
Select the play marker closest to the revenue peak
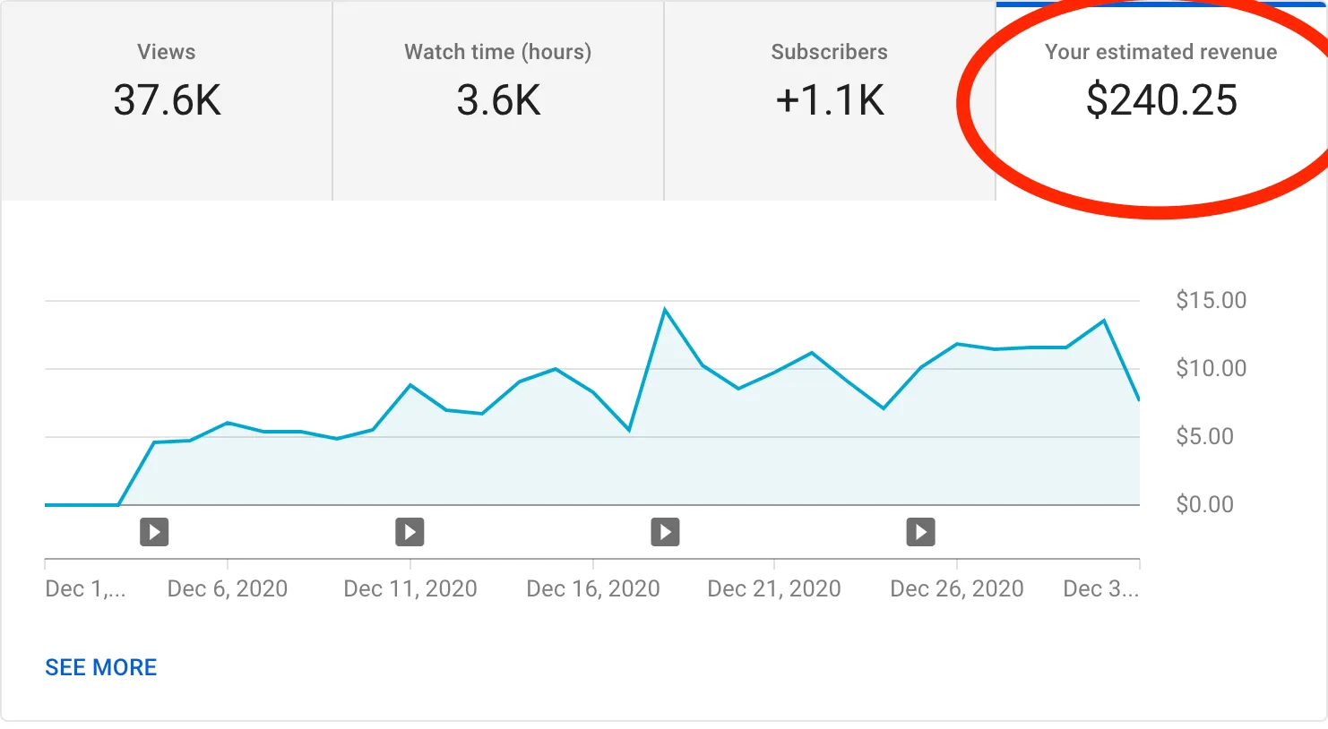665,531
